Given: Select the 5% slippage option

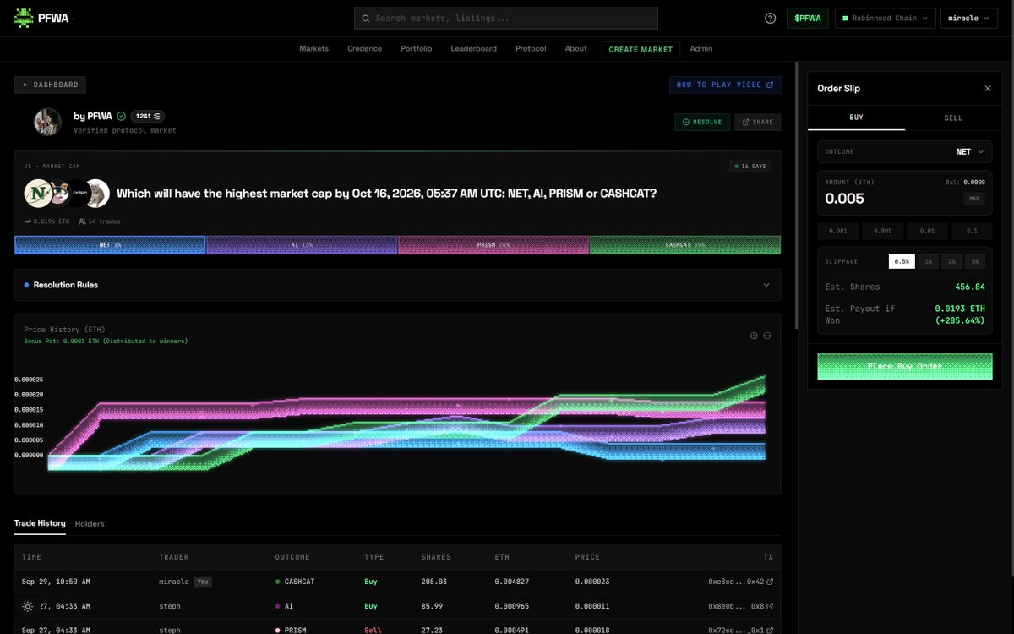Looking at the screenshot, I should tap(975, 261).
